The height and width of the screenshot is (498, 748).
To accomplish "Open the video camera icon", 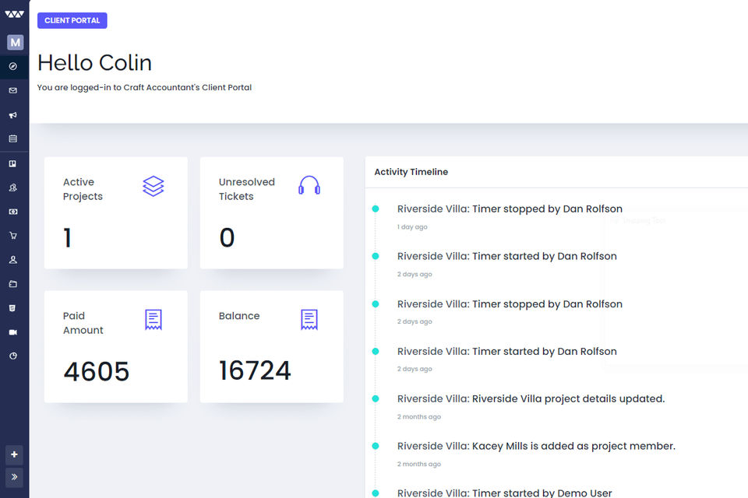I will tap(13, 332).
